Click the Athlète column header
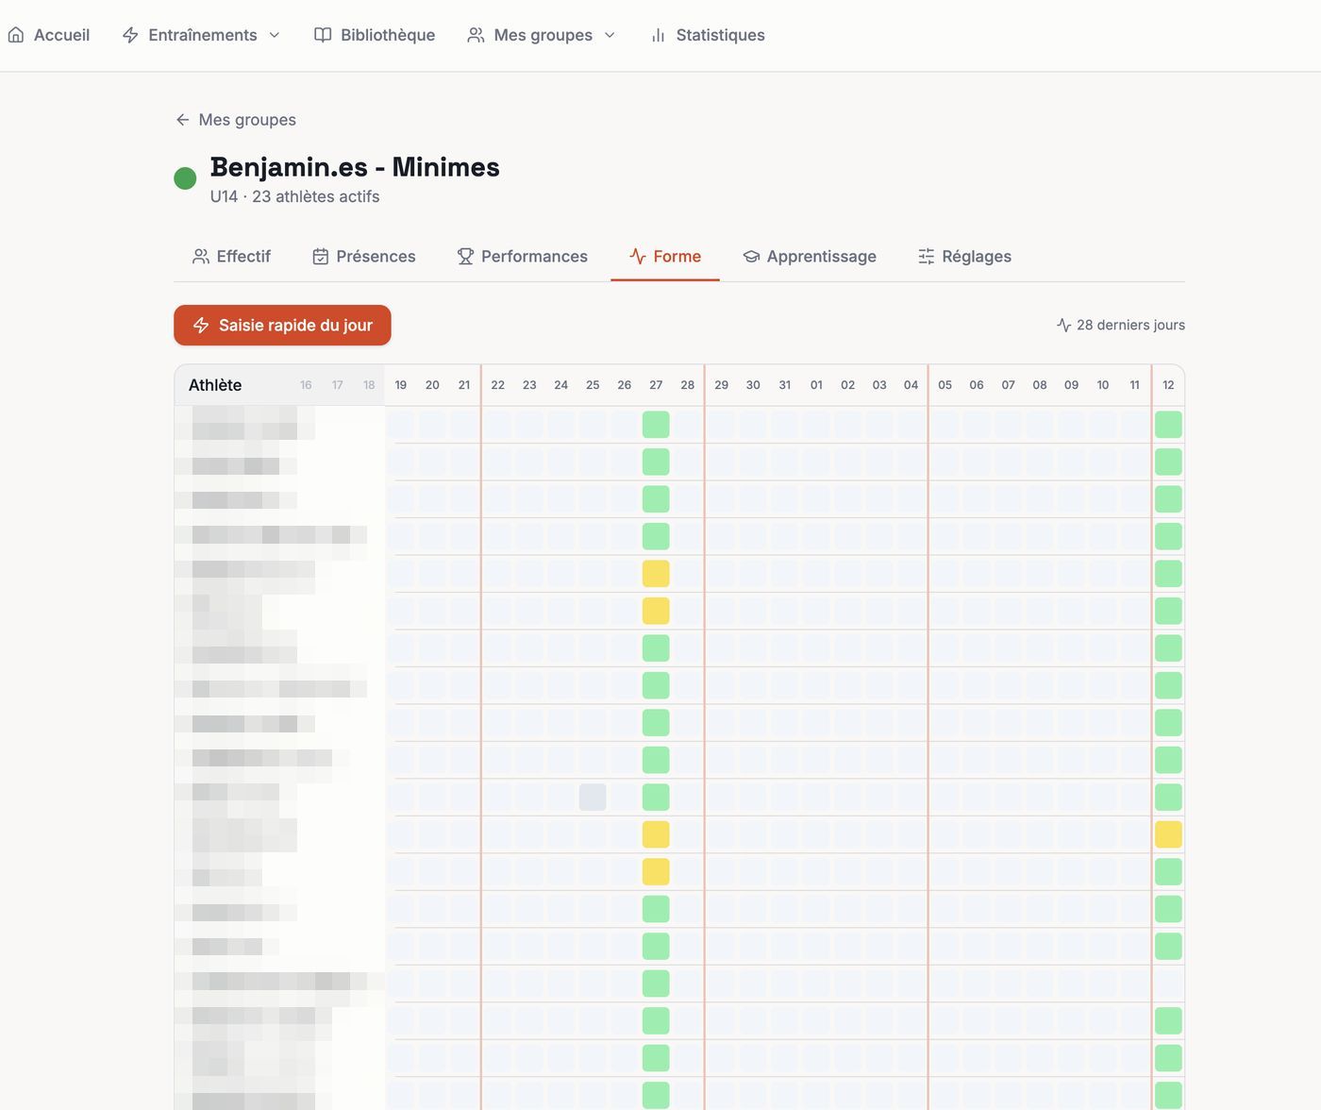Screen dimensions: 1321x1110 pyautogui.click(x=215, y=385)
